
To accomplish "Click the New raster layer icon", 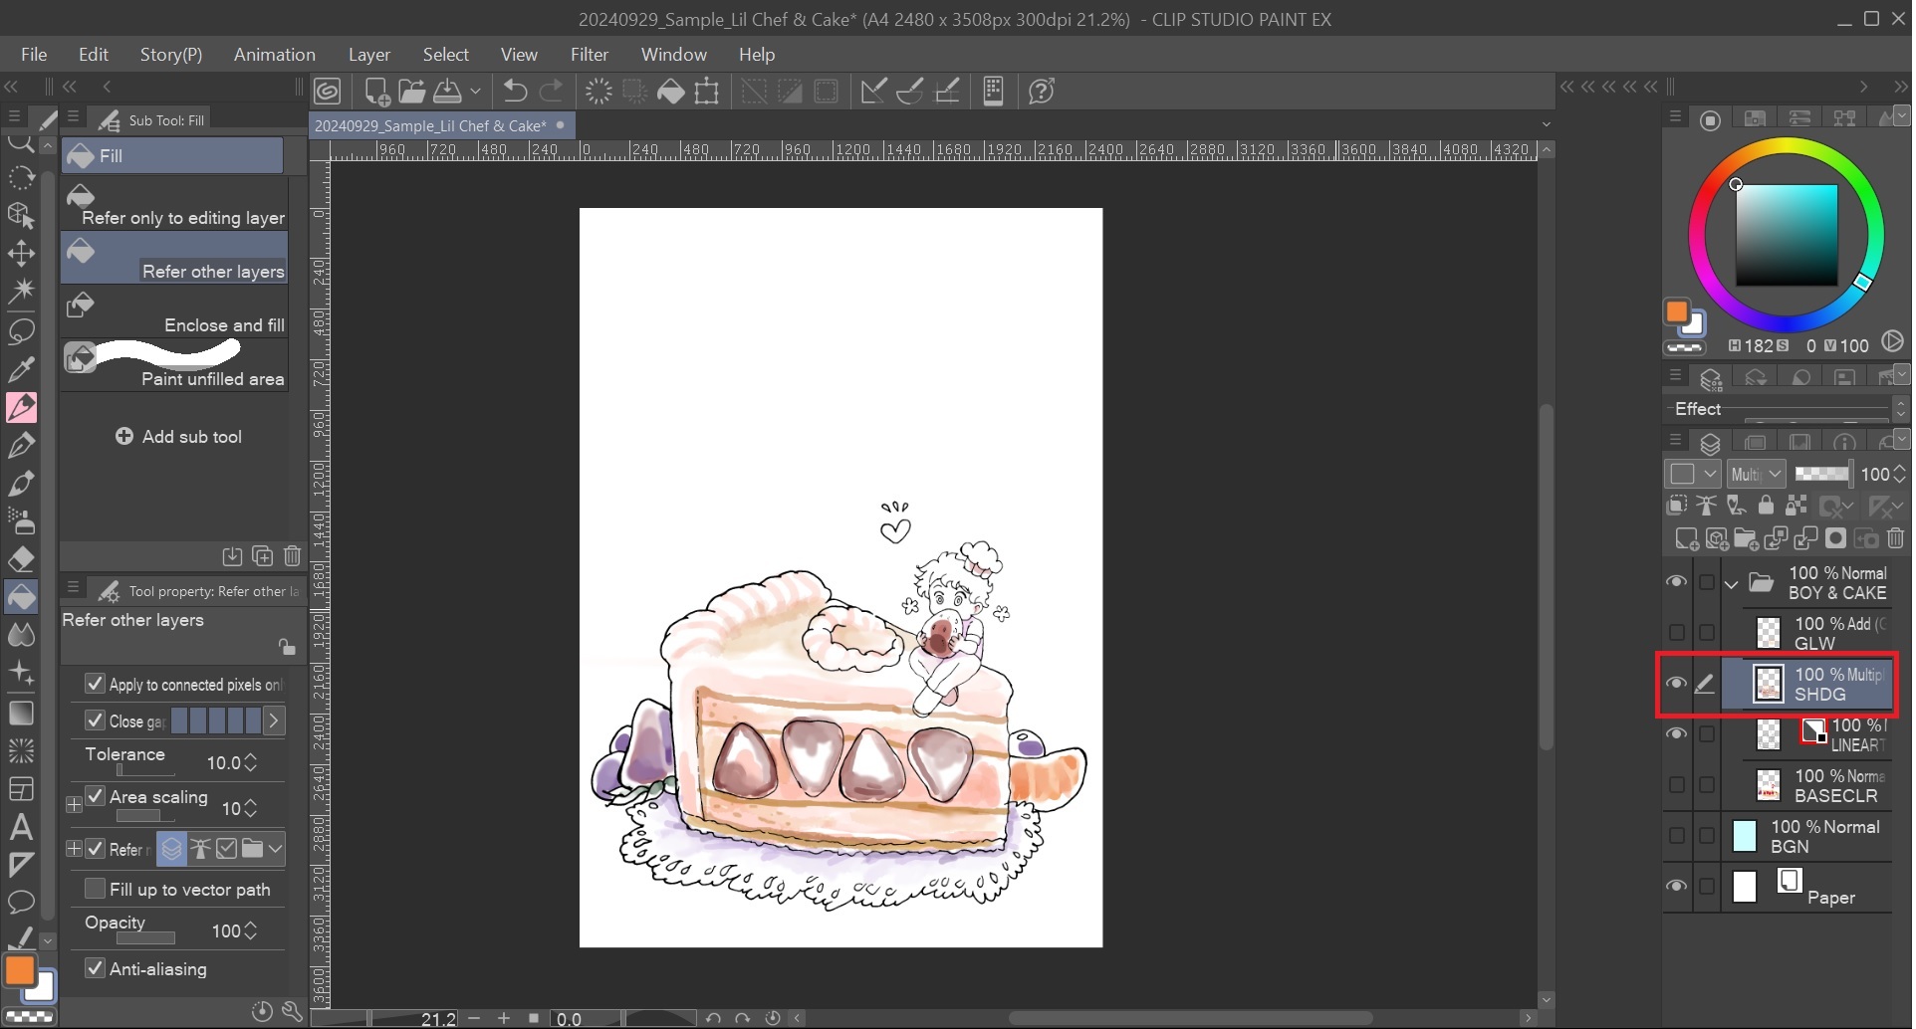I will click(1687, 538).
